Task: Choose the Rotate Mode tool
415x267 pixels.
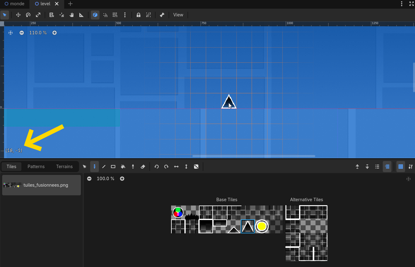Action: click(x=28, y=15)
